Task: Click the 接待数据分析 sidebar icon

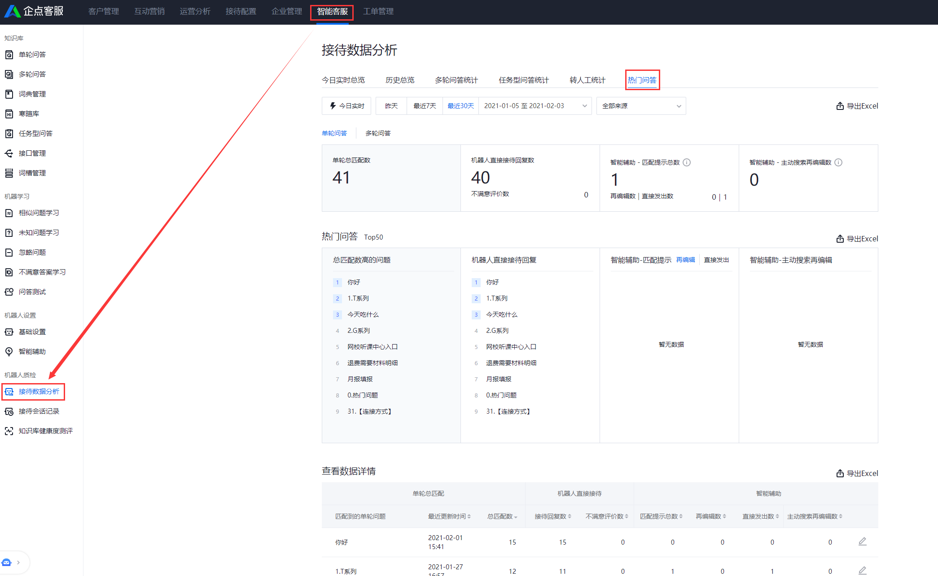Action: [9, 392]
